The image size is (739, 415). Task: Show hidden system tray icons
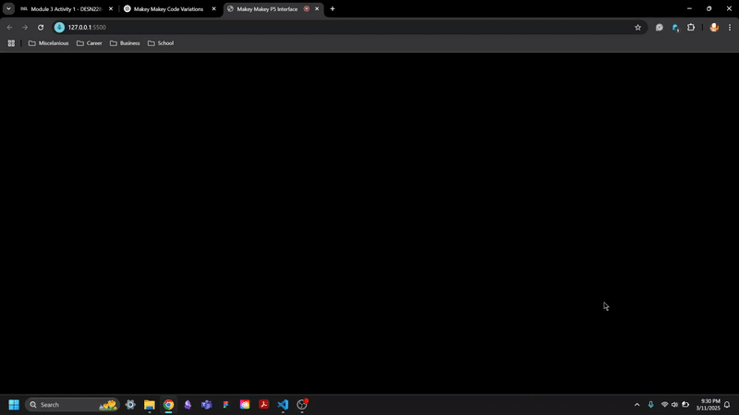(x=636, y=405)
